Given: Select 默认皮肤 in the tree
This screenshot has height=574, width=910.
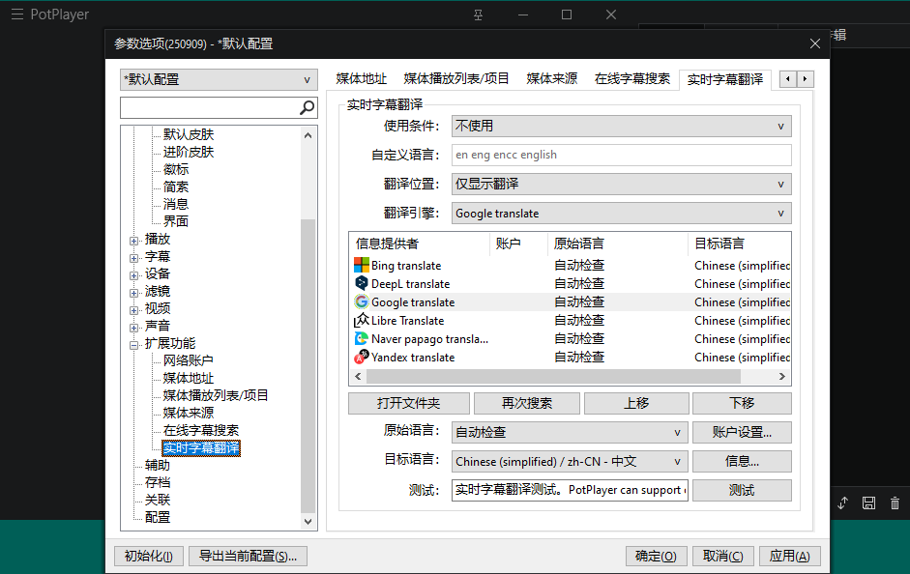Looking at the screenshot, I should 189,134.
